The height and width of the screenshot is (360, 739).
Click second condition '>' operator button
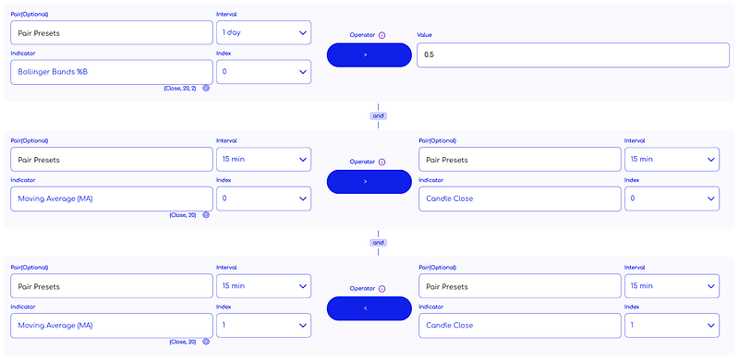(369, 182)
